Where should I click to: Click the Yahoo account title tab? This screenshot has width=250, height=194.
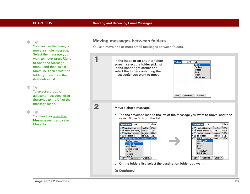178,62
